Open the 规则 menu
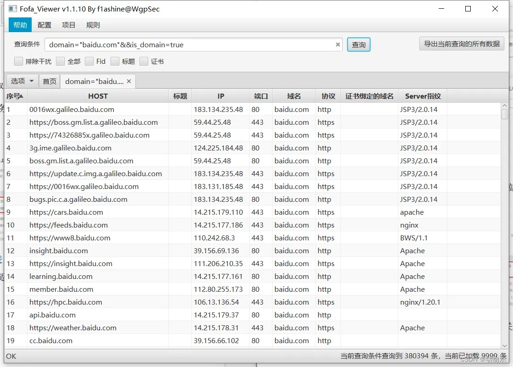The height and width of the screenshot is (367, 513). [x=93, y=25]
